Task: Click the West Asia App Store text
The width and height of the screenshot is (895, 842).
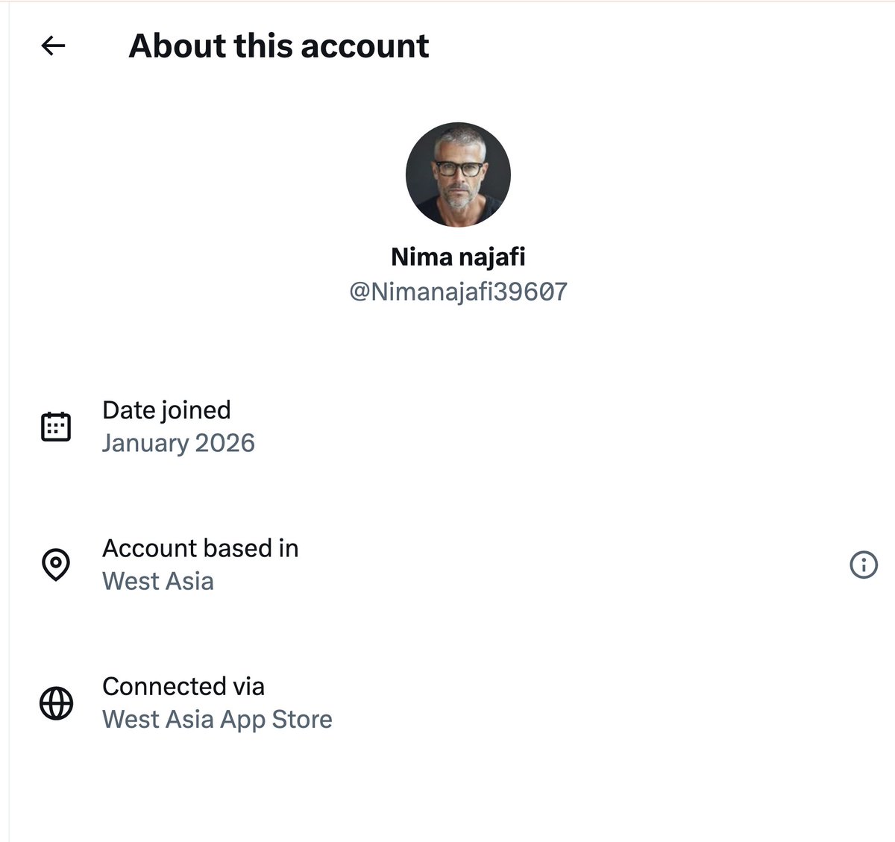Action: pyautogui.click(x=217, y=719)
